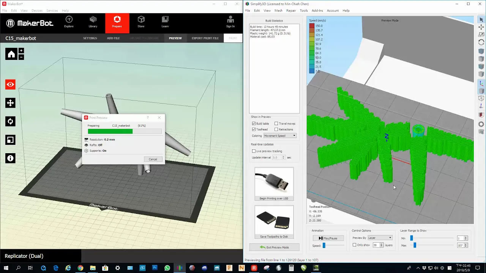Open the Mesh menu in Simplify3D
Screen dimensions: 486x273
(278, 11)
